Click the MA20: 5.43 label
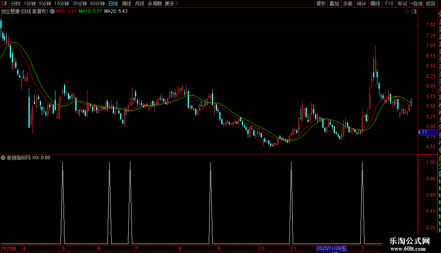 pos(116,11)
